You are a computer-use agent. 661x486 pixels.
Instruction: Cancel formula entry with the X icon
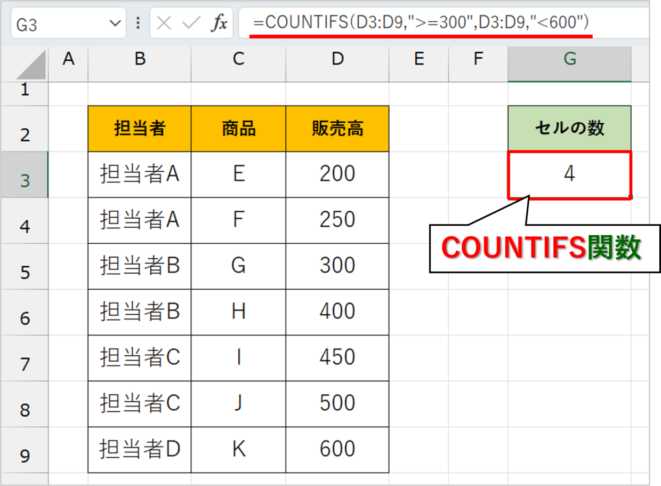[x=164, y=23]
